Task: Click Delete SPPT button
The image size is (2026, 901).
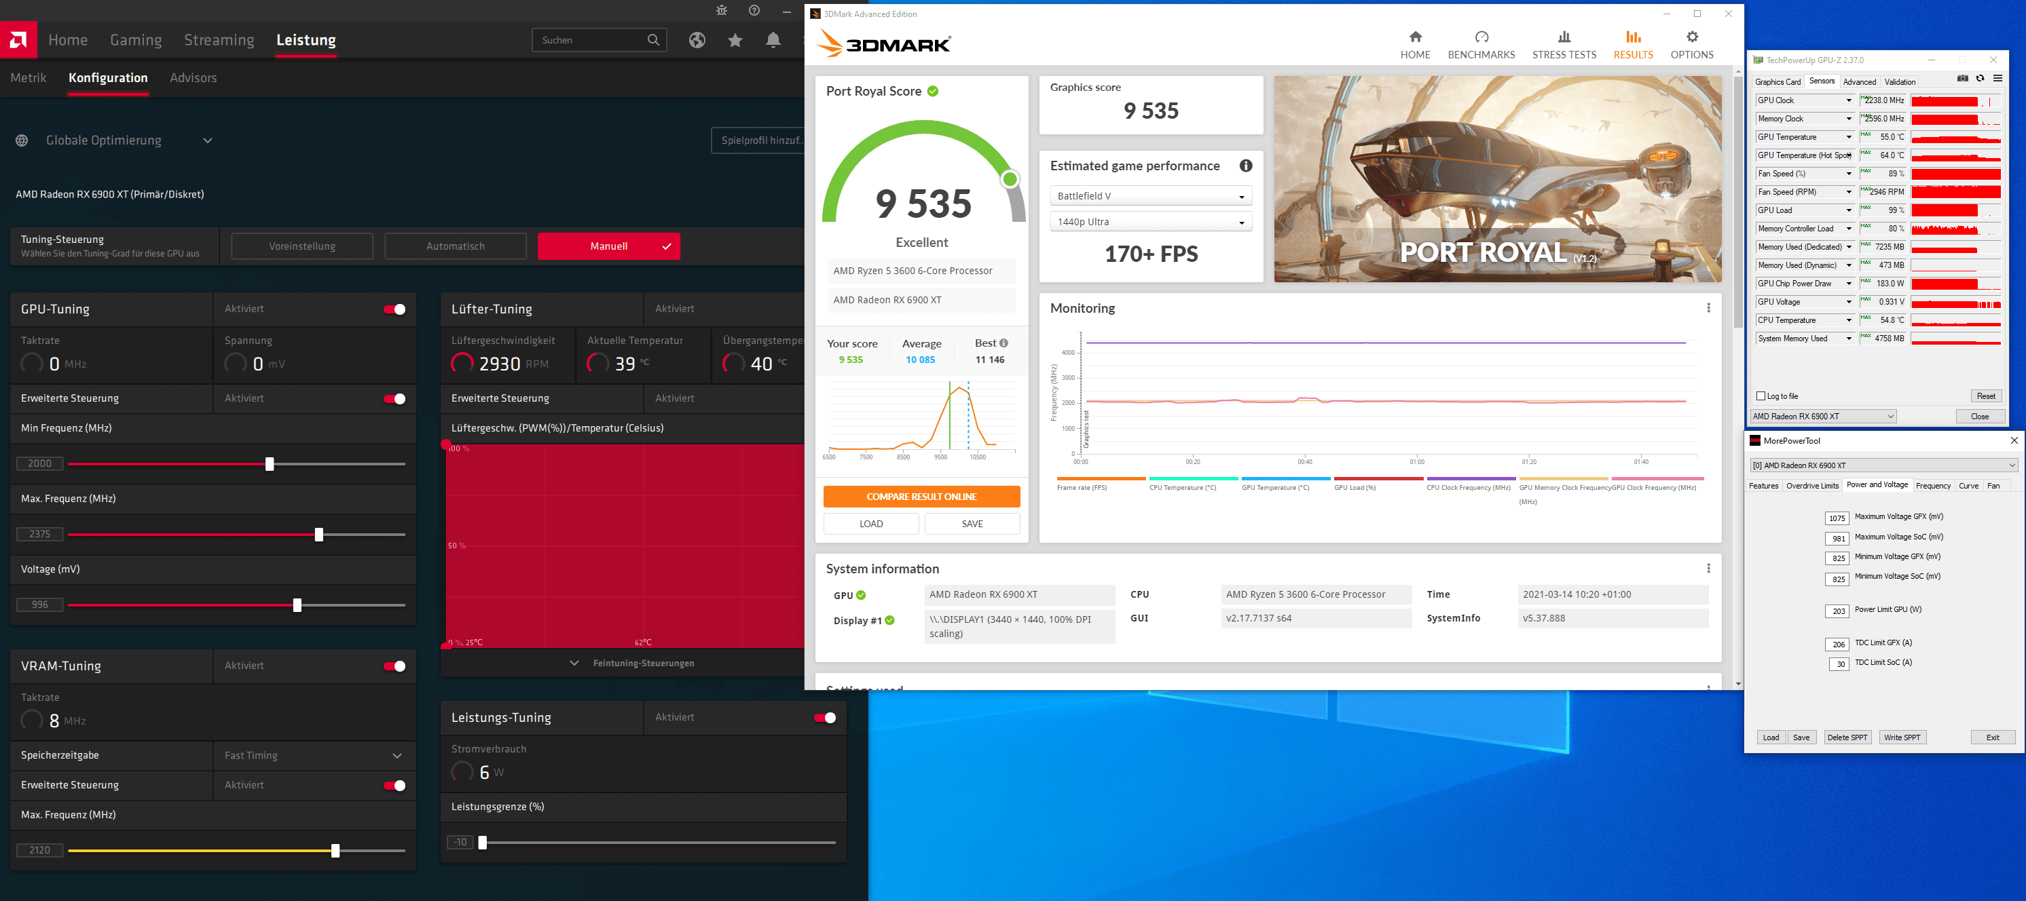Action: 1847,737
